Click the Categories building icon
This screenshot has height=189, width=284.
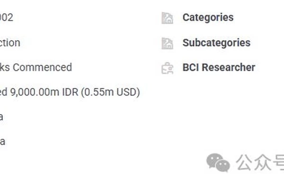pyautogui.click(x=167, y=18)
